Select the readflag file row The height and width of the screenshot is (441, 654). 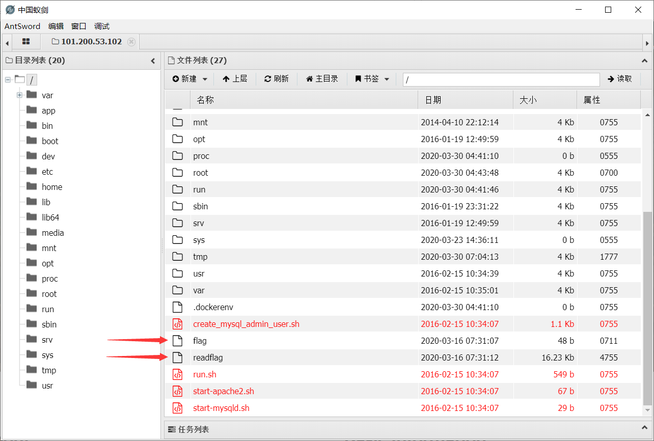click(x=207, y=357)
